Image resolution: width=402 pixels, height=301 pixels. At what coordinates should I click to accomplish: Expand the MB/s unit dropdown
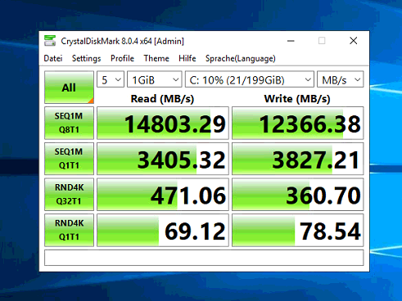click(x=341, y=79)
